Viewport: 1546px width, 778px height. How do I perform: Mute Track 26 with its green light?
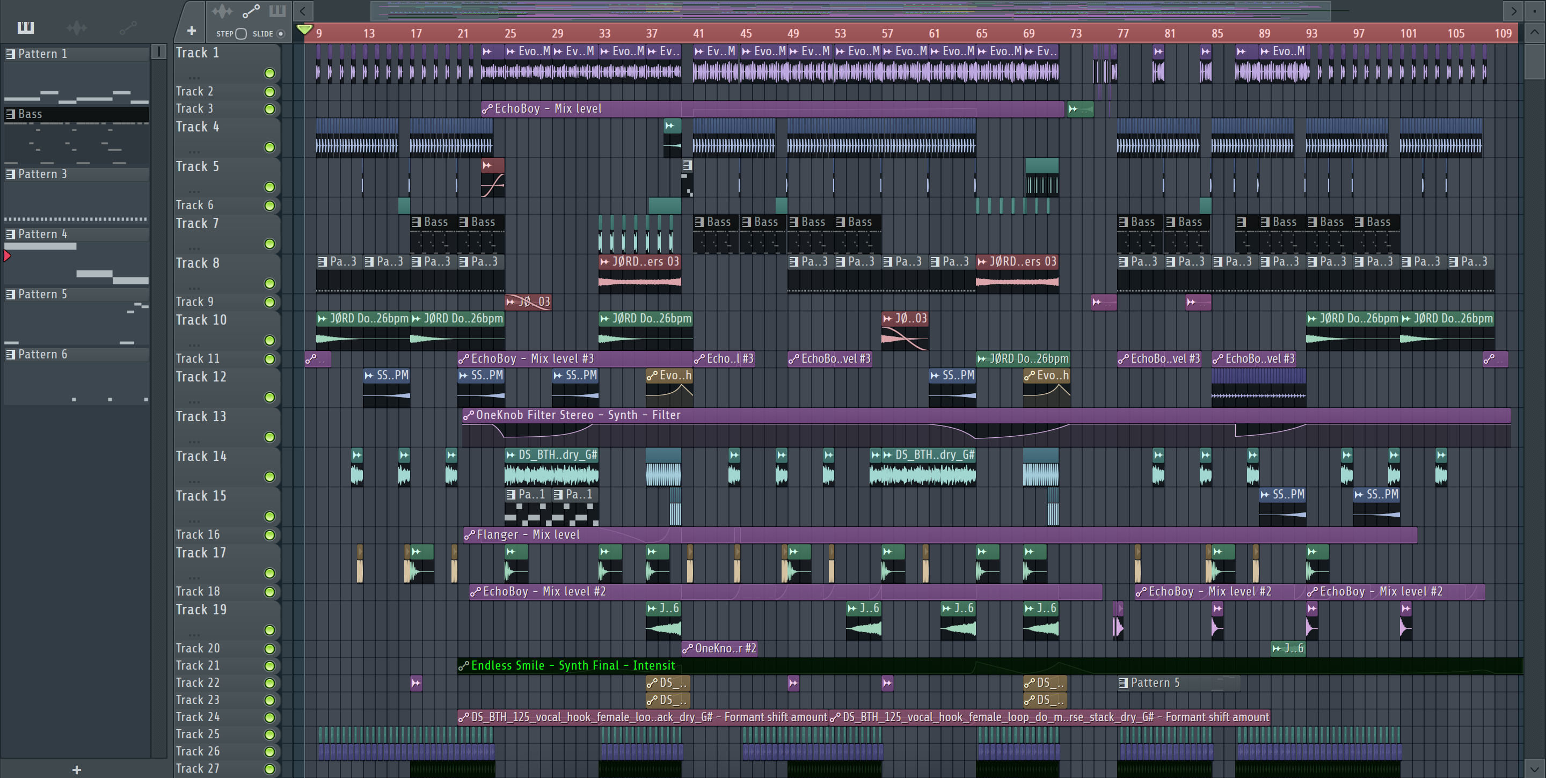pyautogui.click(x=269, y=752)
